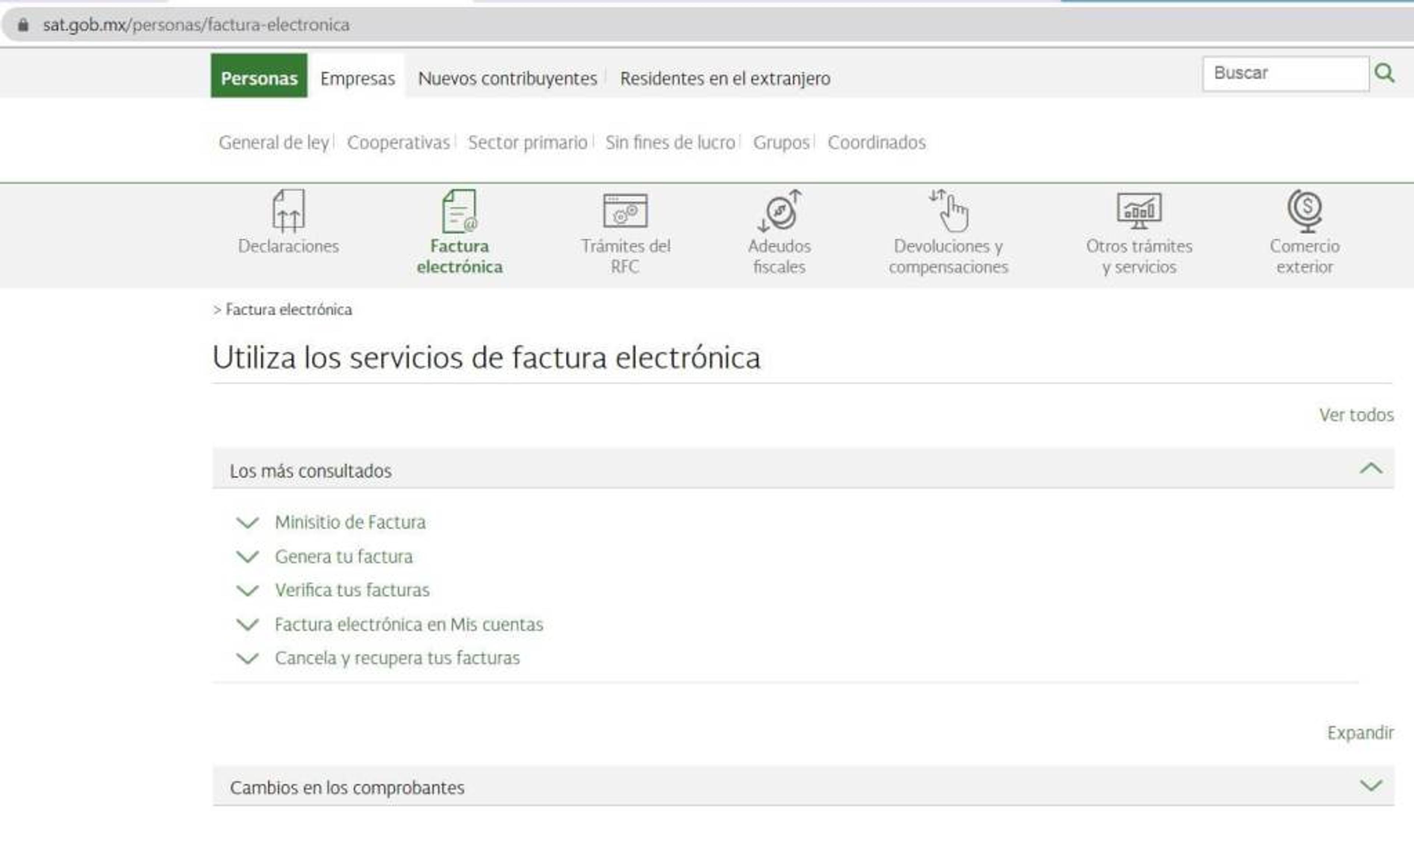Expand Genera tu factura chevron
Viewport: 1414px width, 846px height.
[x=247, y=556]
